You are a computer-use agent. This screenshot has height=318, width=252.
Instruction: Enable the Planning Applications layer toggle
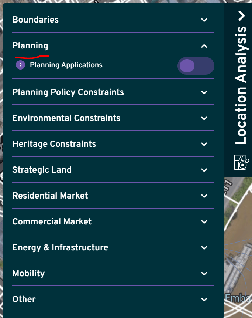click(196, 66)
